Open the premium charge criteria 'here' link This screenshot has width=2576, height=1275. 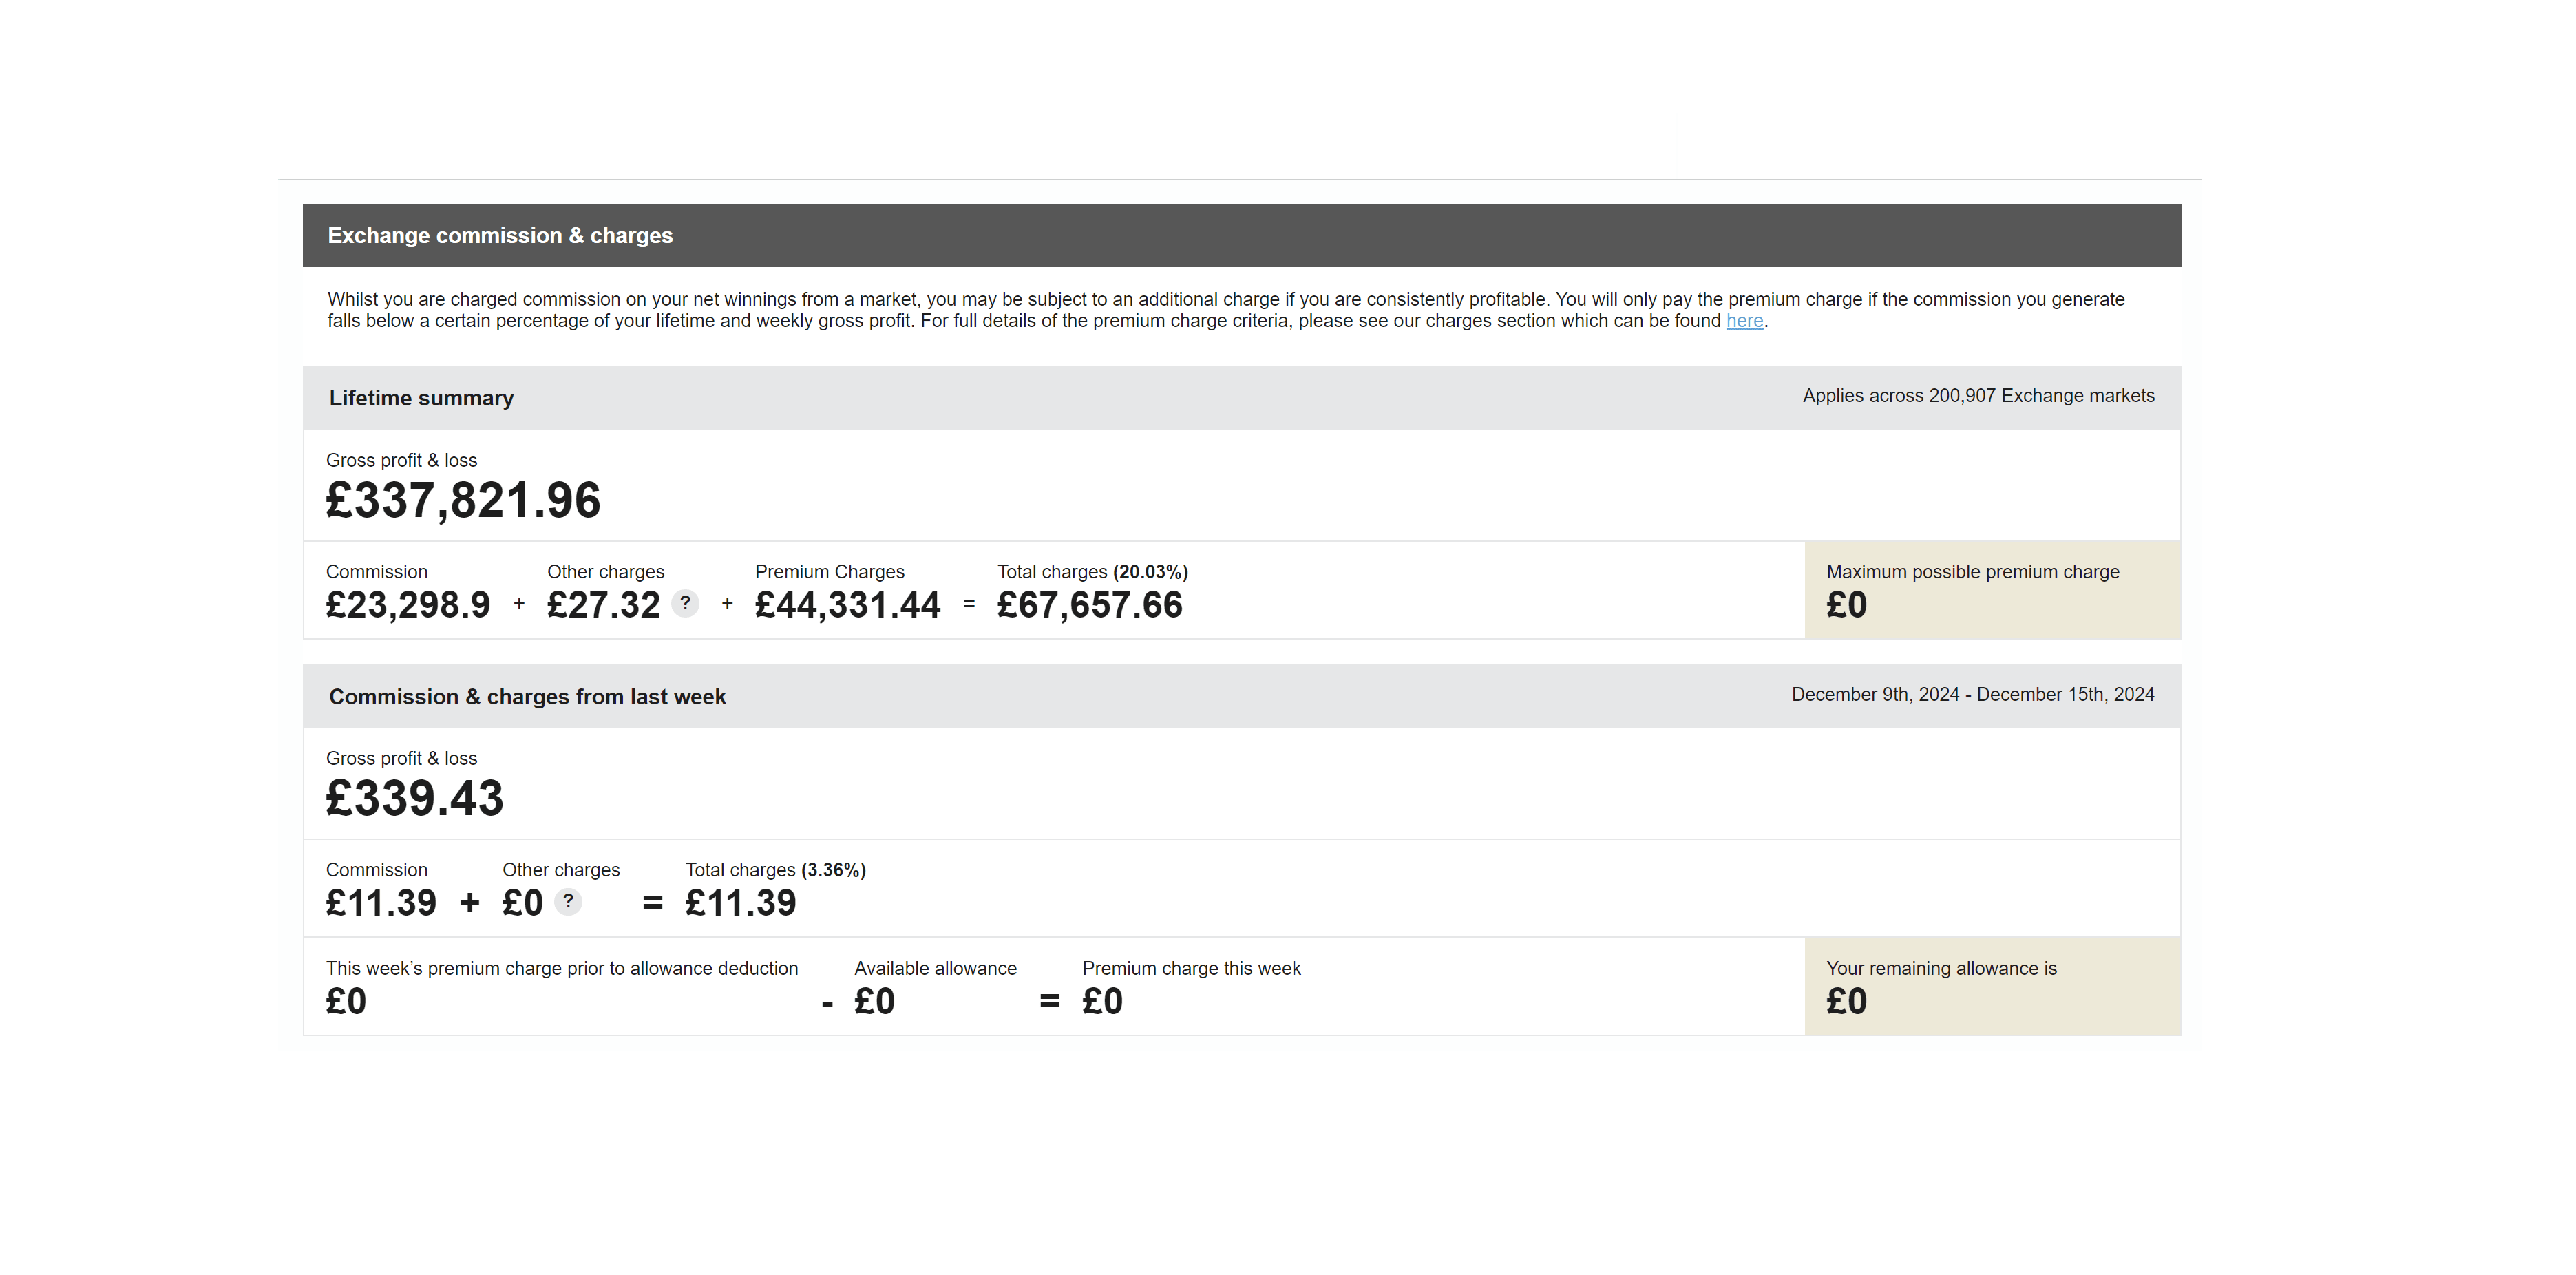[x=1744, y=321]
